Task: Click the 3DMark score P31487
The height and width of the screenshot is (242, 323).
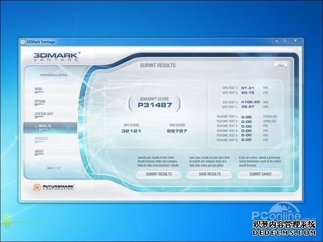Action: pos(154,105)
